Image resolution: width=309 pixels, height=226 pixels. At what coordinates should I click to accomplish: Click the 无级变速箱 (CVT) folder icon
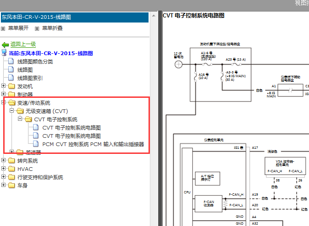[20, 111]
